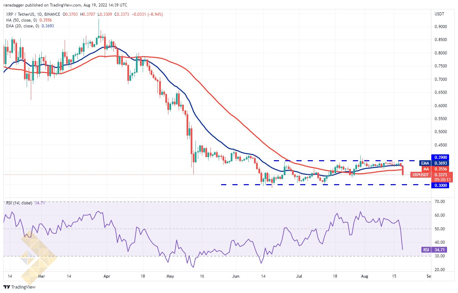
Task: Click the TradingView logo at bottom left
Action: point(20,287)
